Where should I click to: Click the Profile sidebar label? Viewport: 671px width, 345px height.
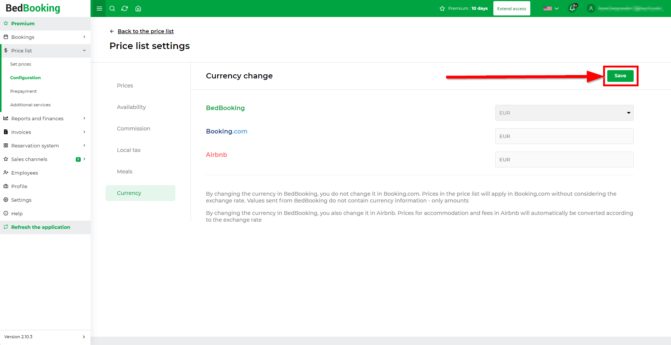tap(19, 186)
